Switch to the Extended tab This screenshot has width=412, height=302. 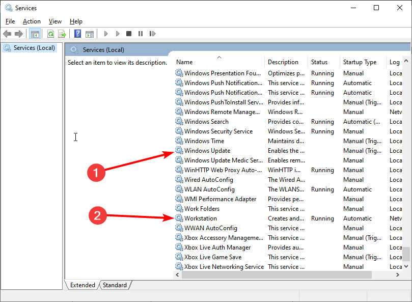(83, 285)
